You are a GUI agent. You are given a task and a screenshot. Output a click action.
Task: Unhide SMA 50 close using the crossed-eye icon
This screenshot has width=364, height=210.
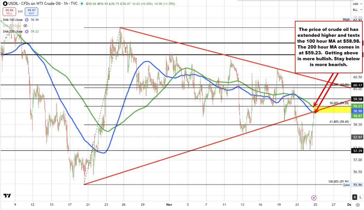(25, 26)
